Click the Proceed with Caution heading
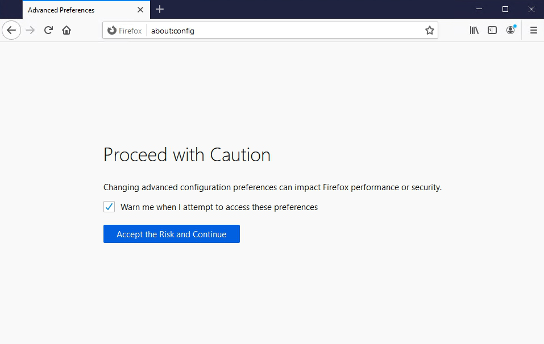Viewport: 544px width, 344px height. click(x=187, y=154)
